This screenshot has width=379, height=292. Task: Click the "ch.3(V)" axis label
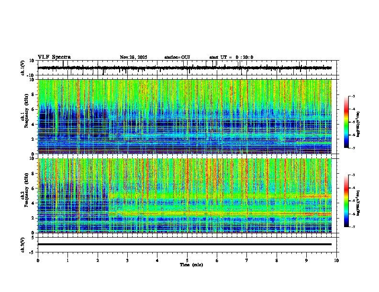(x=23, y=245)
